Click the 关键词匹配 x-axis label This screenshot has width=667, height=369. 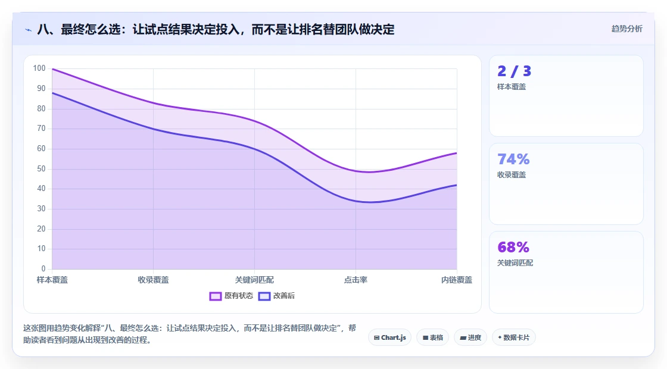pos(254,280)
